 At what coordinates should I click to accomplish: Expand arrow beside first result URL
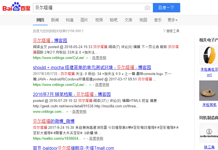coord(87,58)
